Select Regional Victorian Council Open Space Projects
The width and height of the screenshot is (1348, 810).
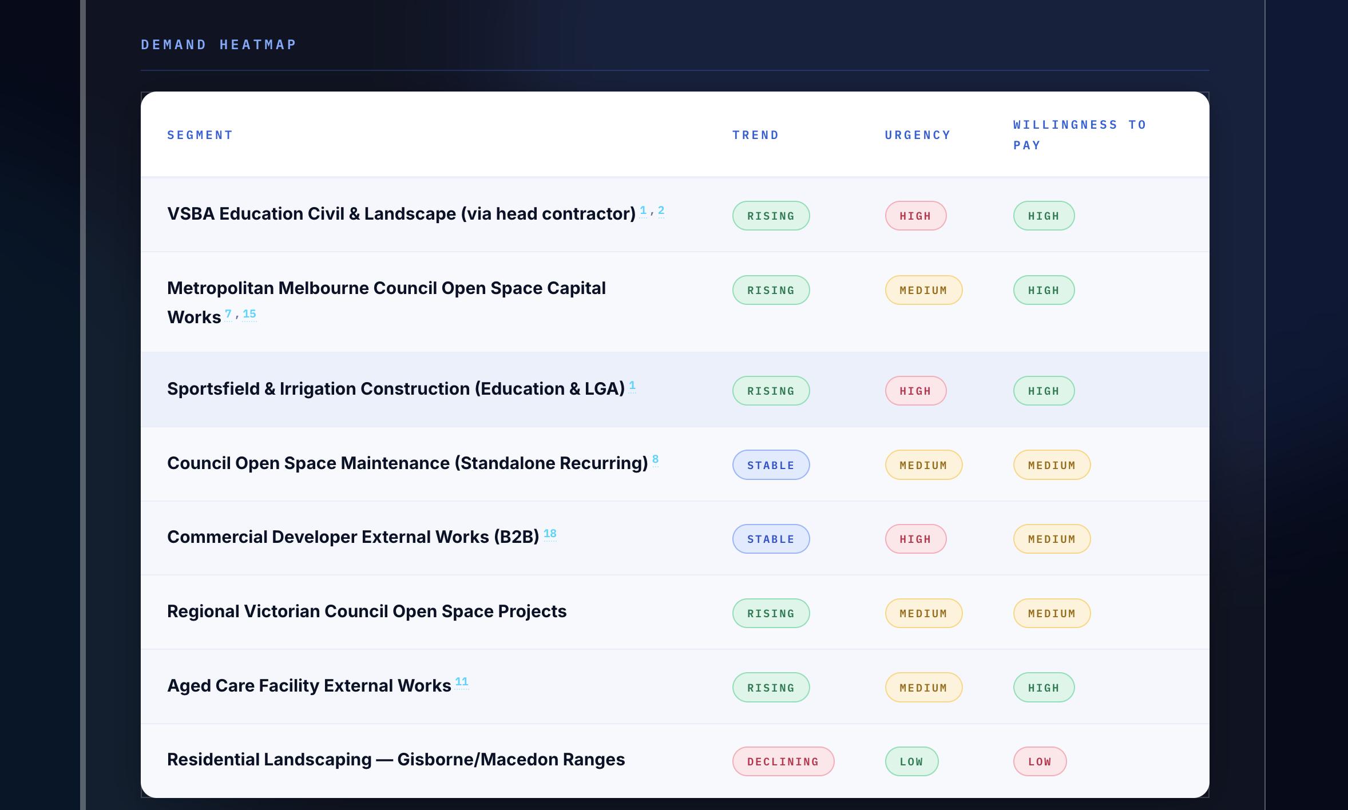[367, 612]
